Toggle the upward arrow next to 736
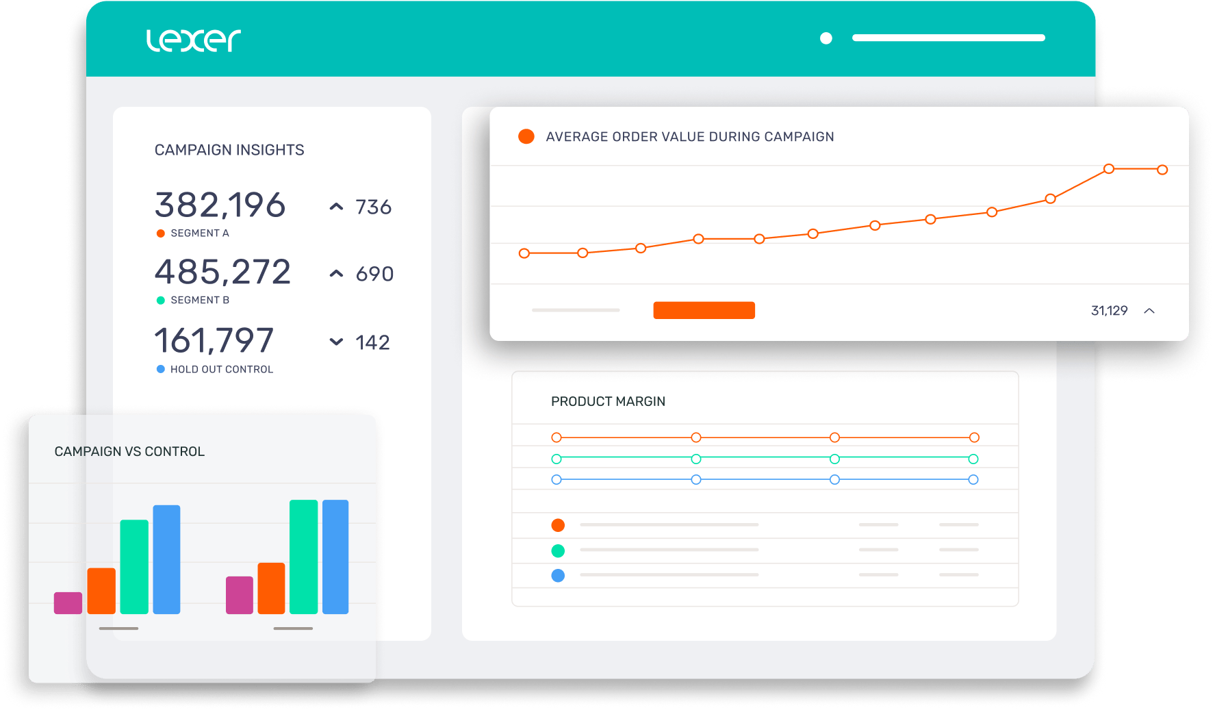 tap(335, 206)
